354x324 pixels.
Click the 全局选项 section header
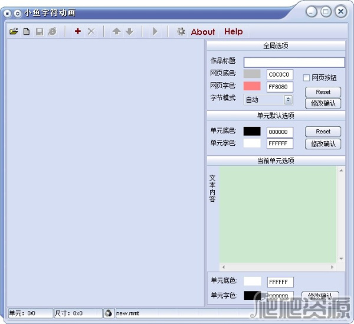click(x=276, y=46)
